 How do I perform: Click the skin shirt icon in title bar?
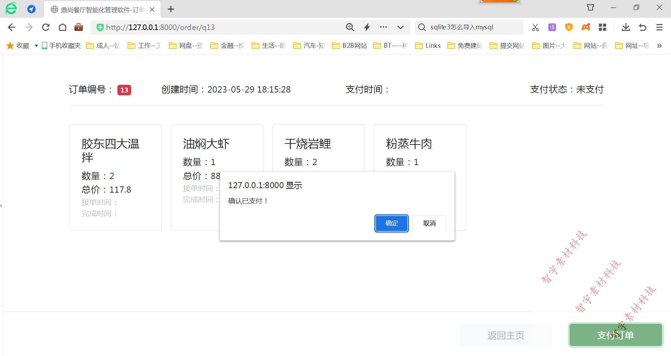(591, 7)
